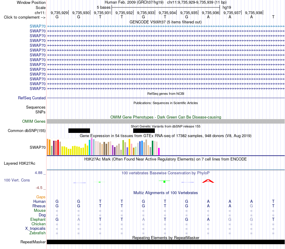The image size is (285, 249).
Task: Click the 4.88 PhyloP upper scale value
Action: (x=38, y=173)
